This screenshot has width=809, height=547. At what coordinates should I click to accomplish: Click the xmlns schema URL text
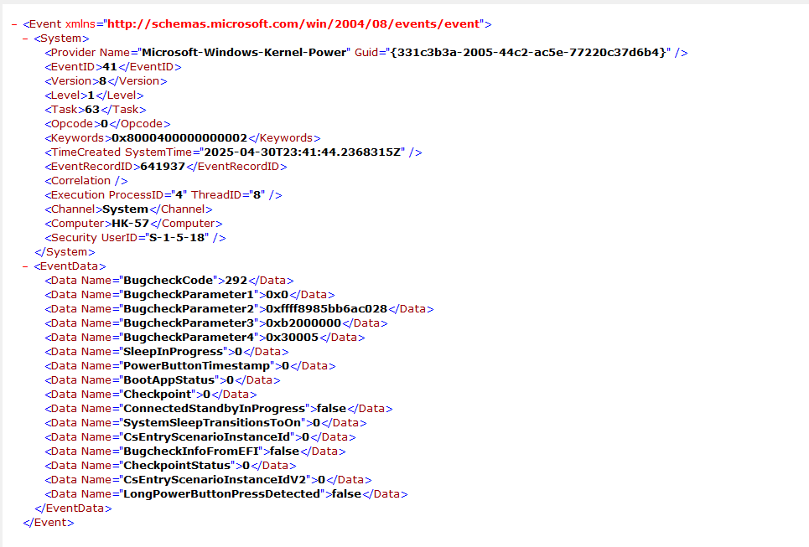click(293, 24)
